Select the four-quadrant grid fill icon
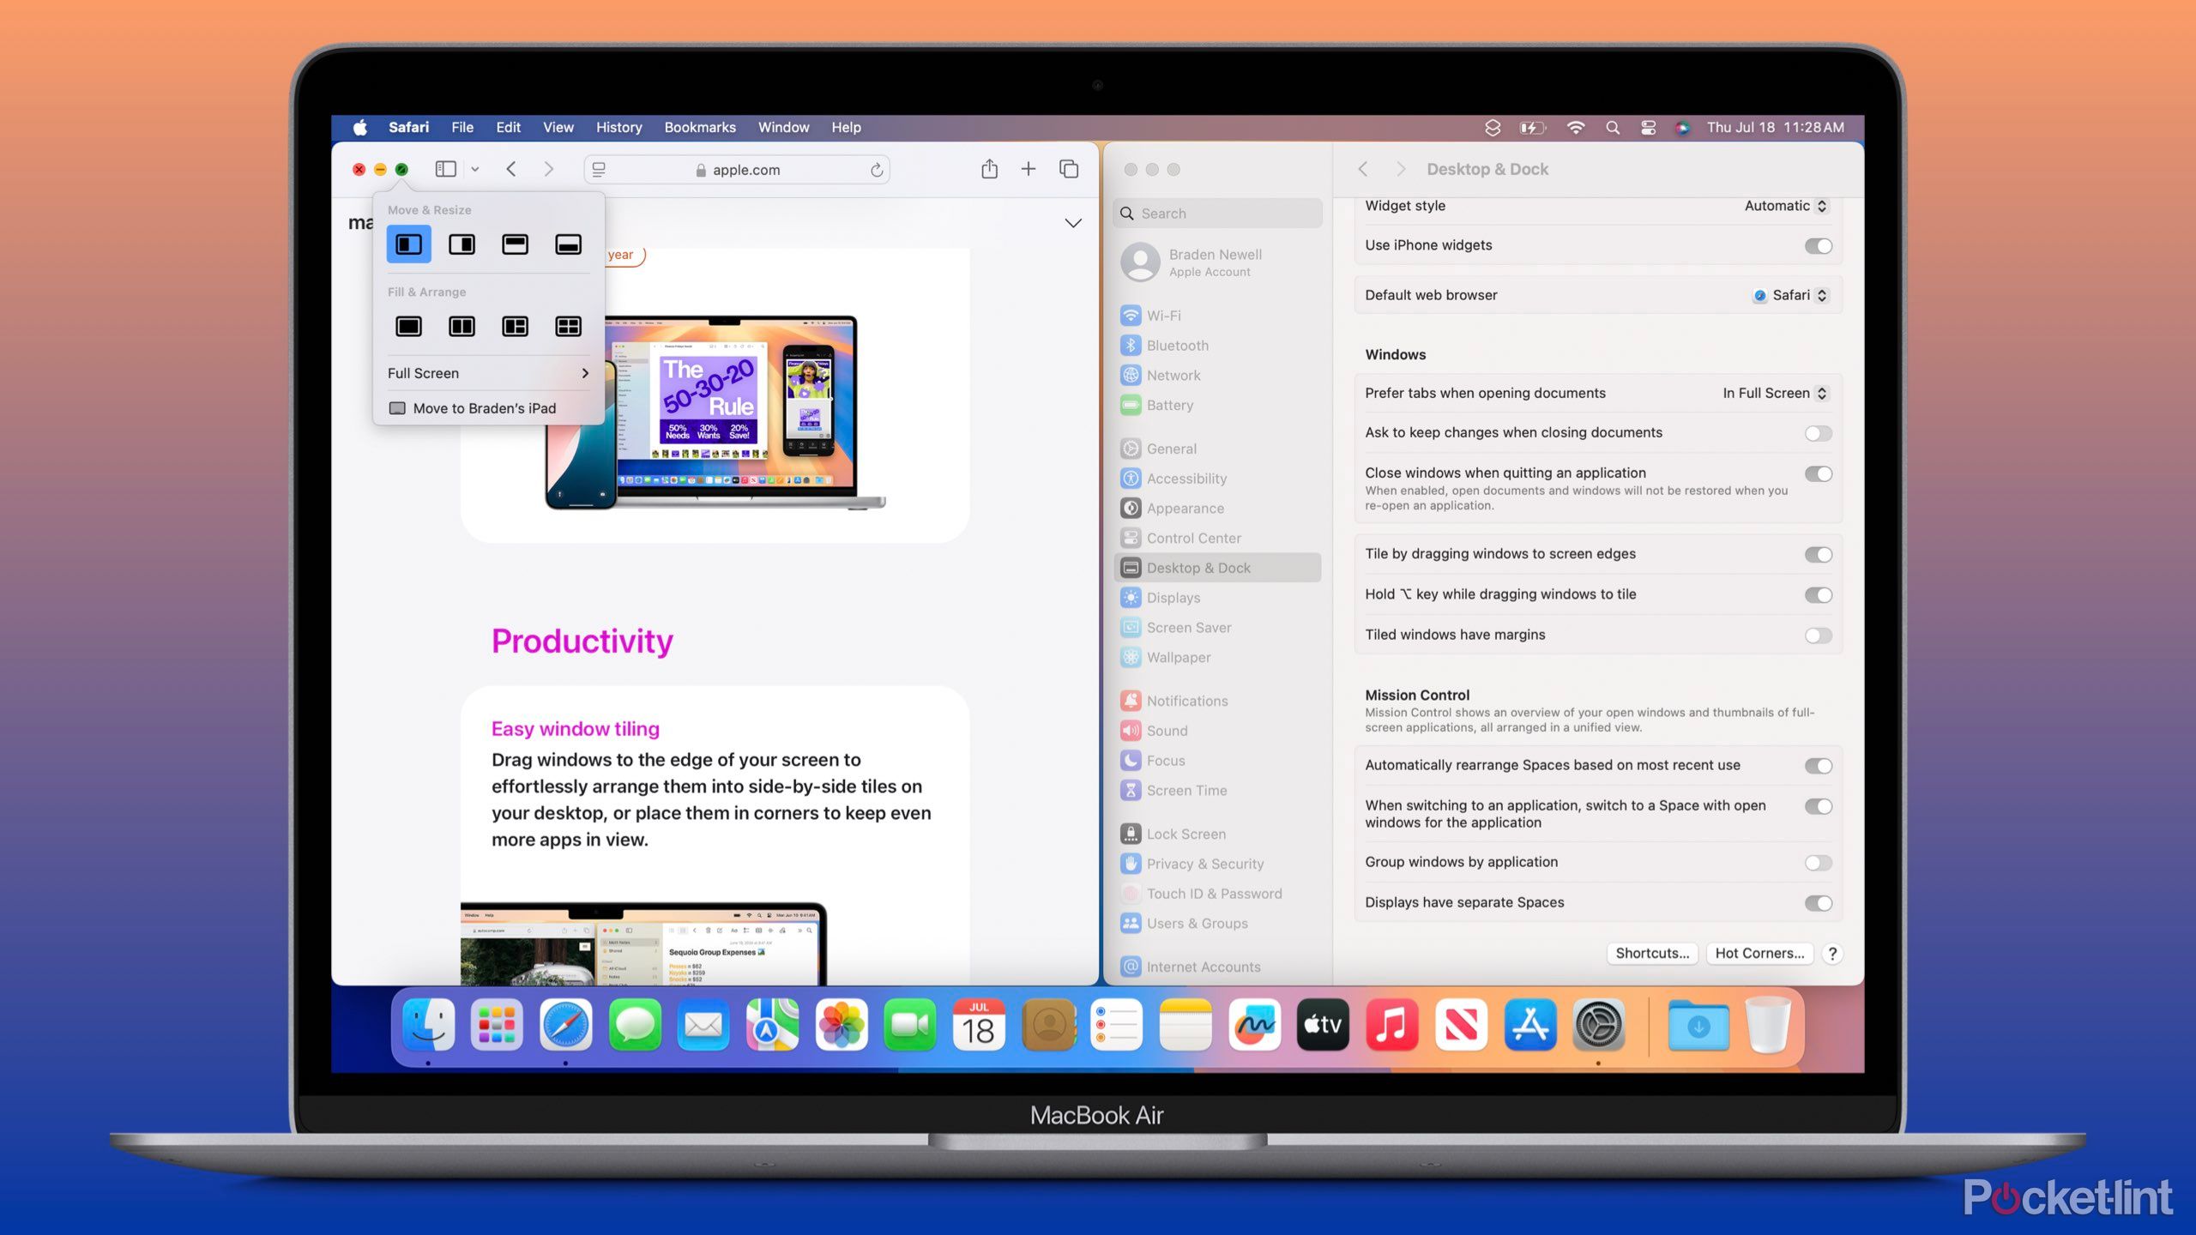The width and height of the screenshot is (2196, 1235). [567, 326]
